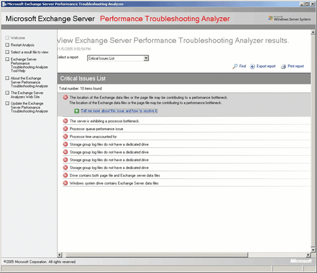The width and height of the screenshot is (317, 273).
Task: Click the horizontal scrollbar left arrow
Action: tap(60, 255)
